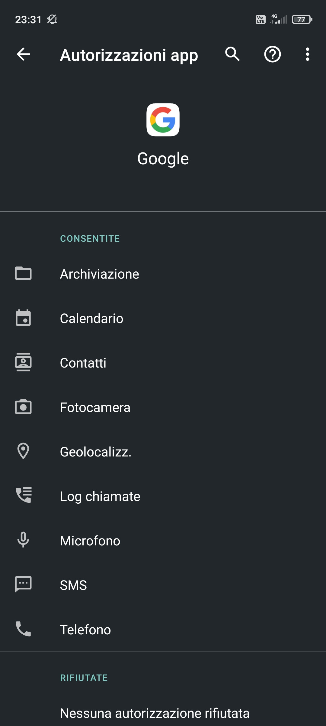This screenshot has height=726, width=326.
Task: Tap the contacts icon beside Contatti
Action: point(23,362)
